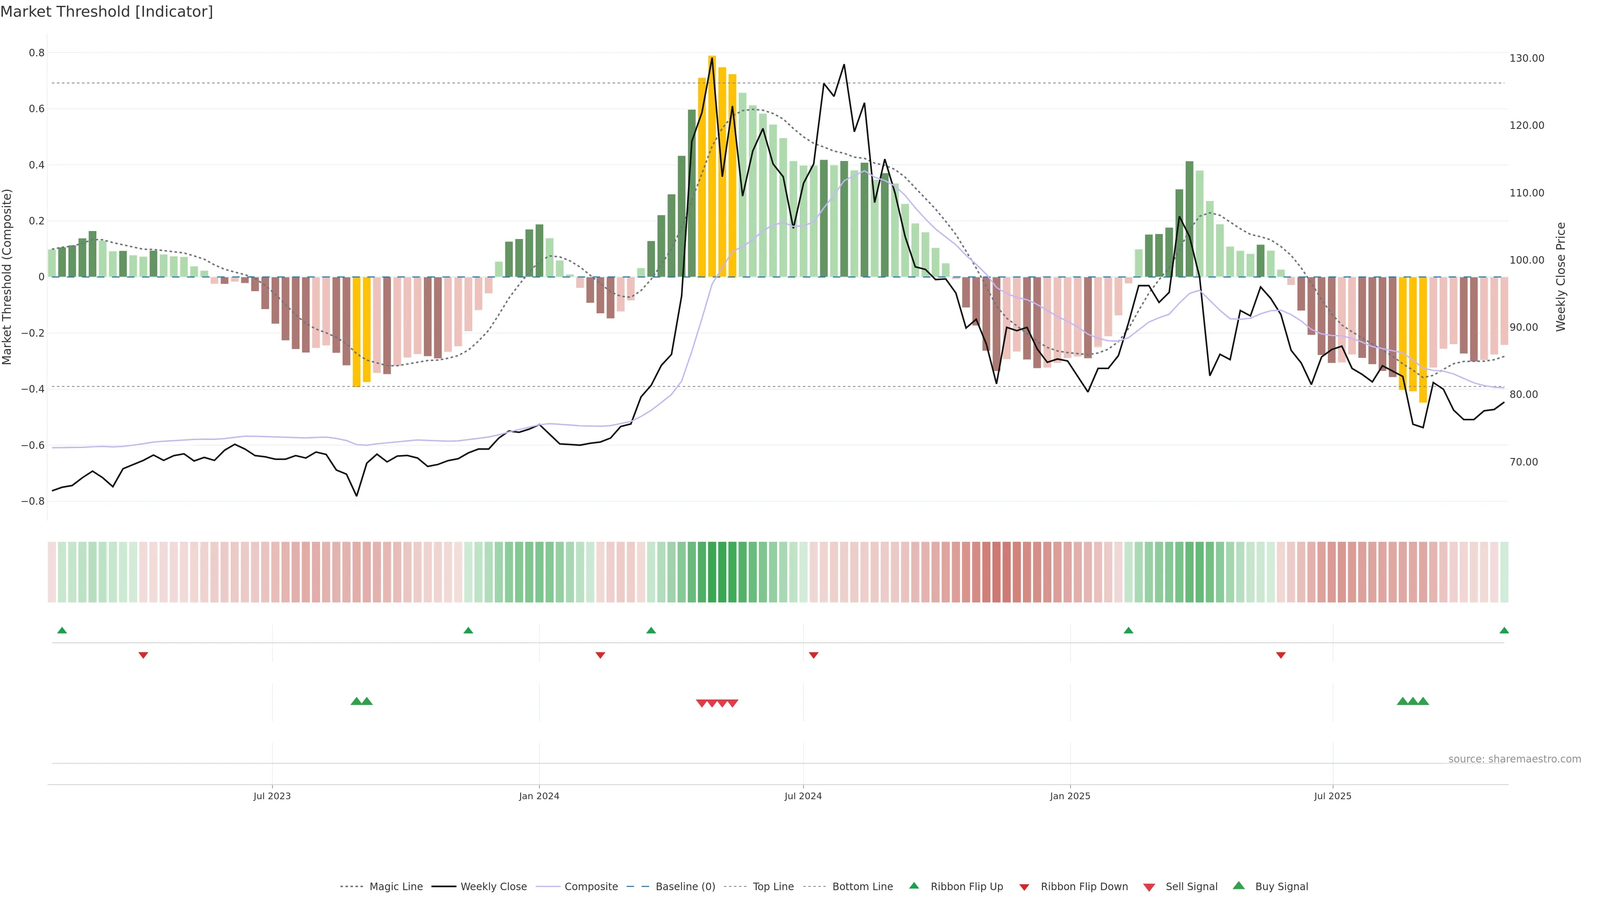
Task: Toggle Magic Line in the legend
Action: pos(395,887)
